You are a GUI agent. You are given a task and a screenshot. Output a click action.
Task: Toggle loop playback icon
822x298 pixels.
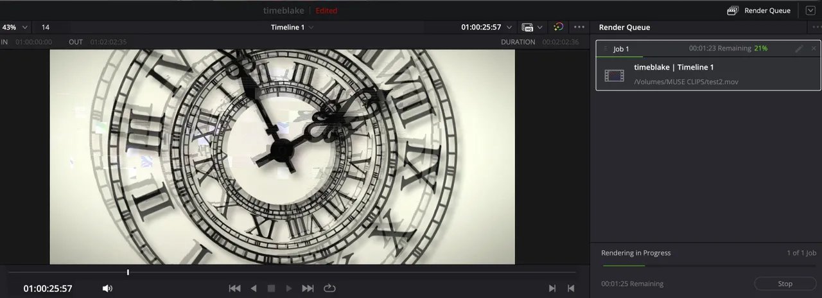coord(329,288)
